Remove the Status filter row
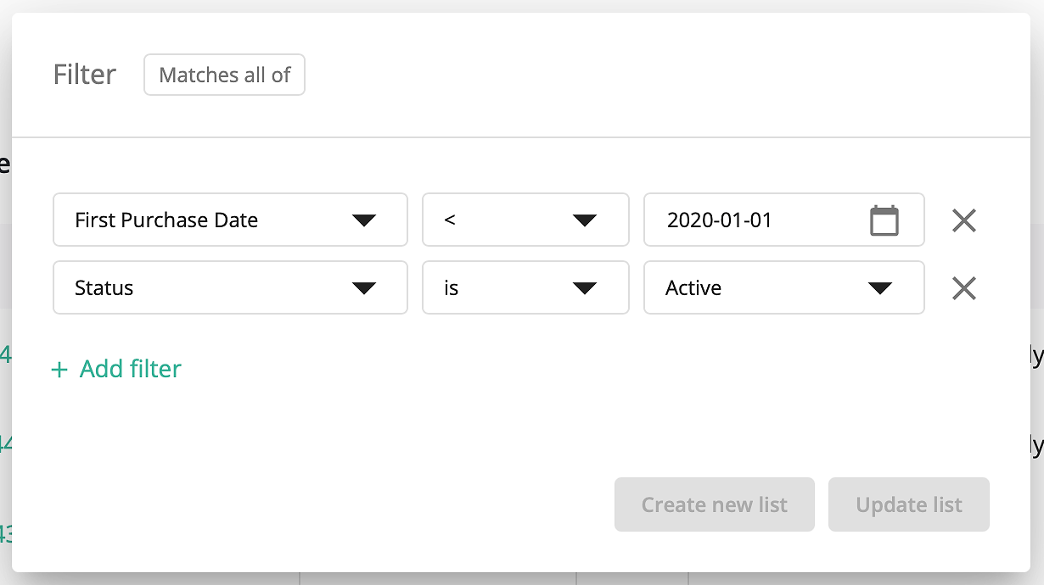 pyautogui.click(x=963, y=288)
